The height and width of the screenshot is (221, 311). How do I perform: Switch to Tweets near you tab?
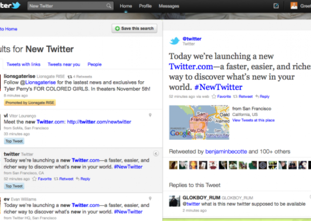64,64
